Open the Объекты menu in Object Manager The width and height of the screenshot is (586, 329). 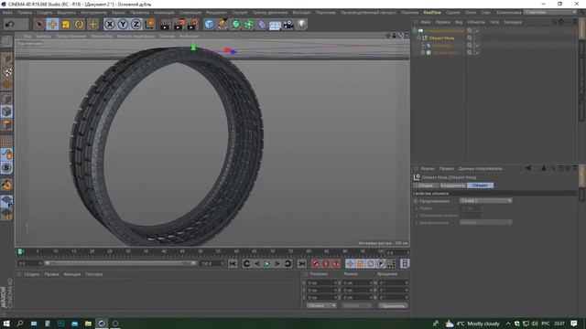coord(476,22)
